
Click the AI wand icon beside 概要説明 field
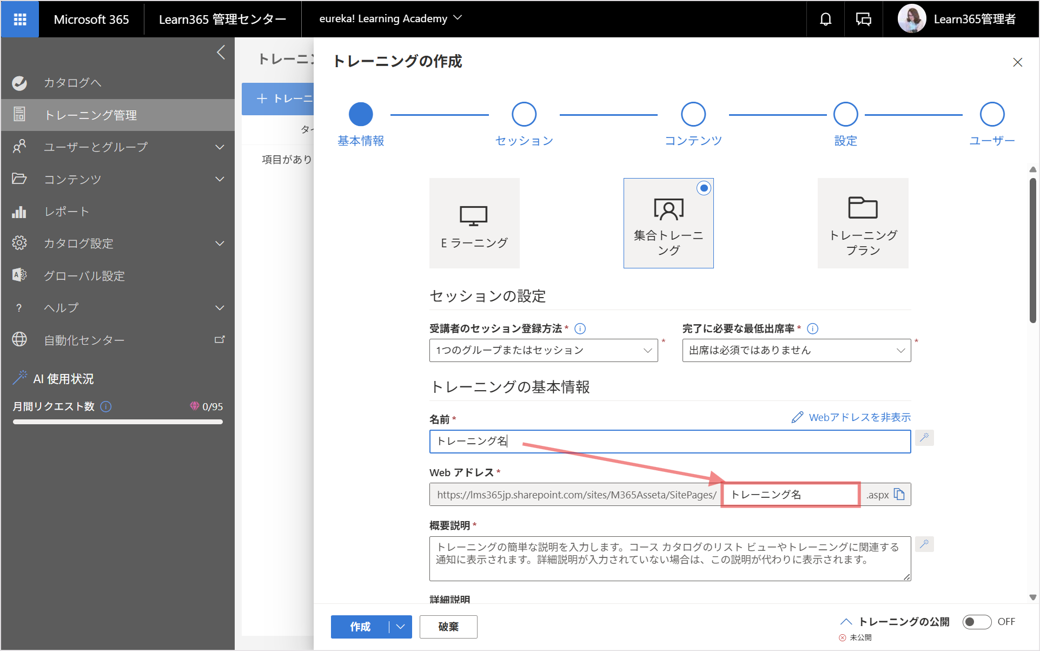(924, 544)
